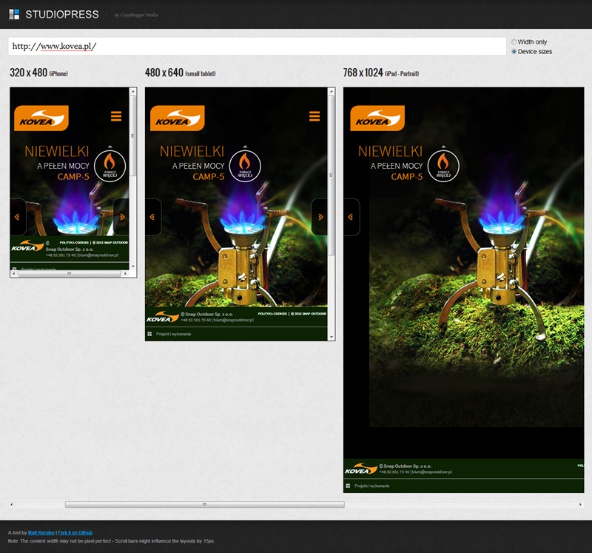The height and width of the screenshot is (553, 592).
Task: Advance to next slide in iPhone preview
Action: tap(121, 217)
